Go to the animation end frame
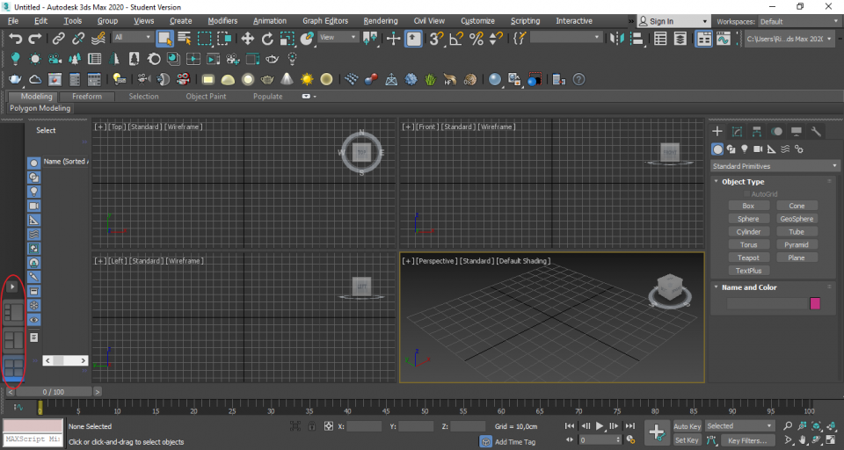Screen dimensions: 844x450 click(x=630, y=425)
